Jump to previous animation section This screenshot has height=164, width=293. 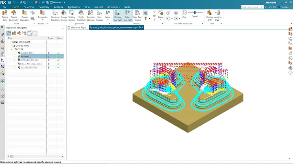pyautogui.click(x=168, y=18)
